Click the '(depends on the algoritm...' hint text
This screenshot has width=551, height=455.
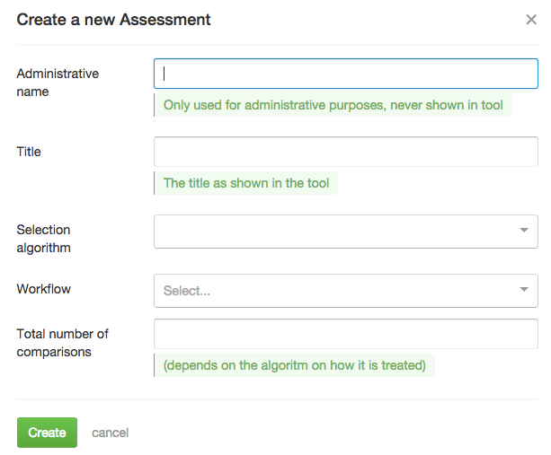pos(295,365)
